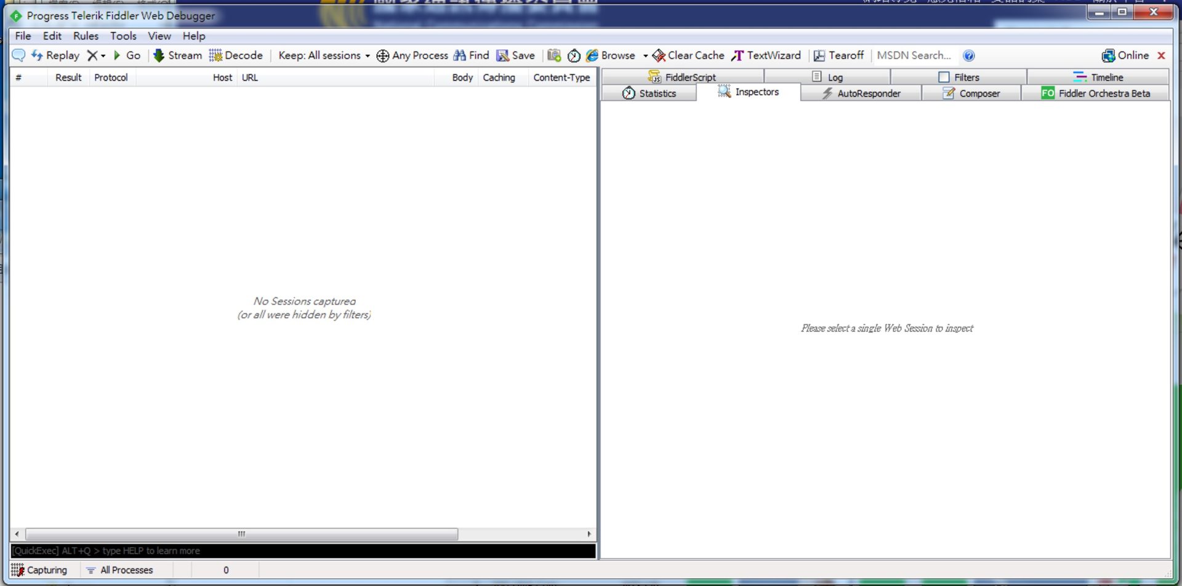Screen dimensions: 1182x586
Task: Open the TextWizard tool
Action: click(x=766, y=55)
